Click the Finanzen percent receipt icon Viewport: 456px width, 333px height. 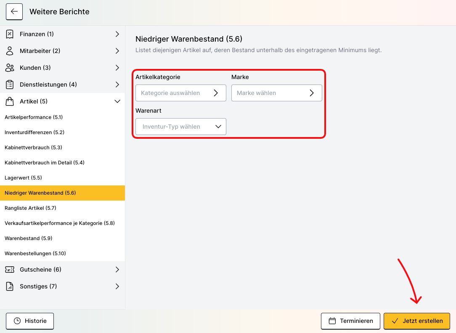coord(10,34)
